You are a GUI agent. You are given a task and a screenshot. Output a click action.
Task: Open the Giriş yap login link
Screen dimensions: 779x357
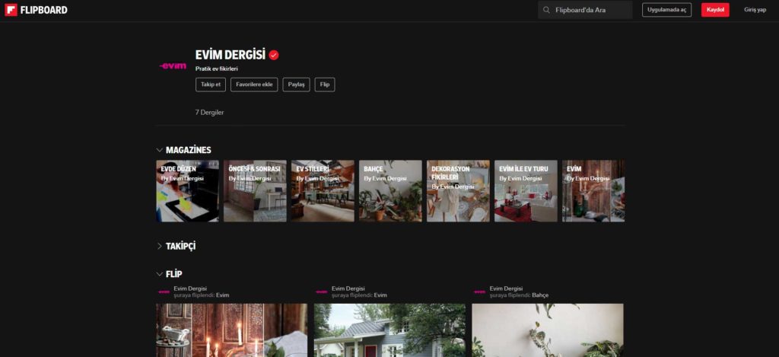click(755, 10)
